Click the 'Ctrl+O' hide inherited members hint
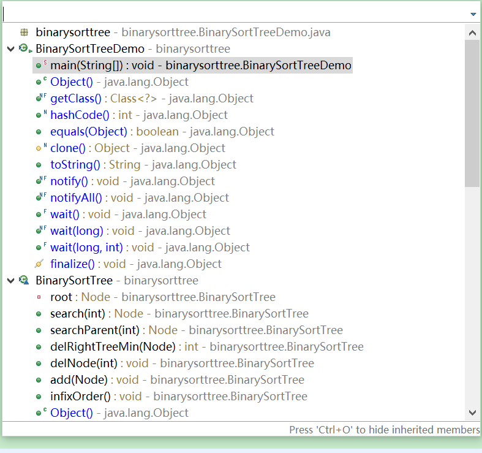The image size is (482, 453). 384,430
